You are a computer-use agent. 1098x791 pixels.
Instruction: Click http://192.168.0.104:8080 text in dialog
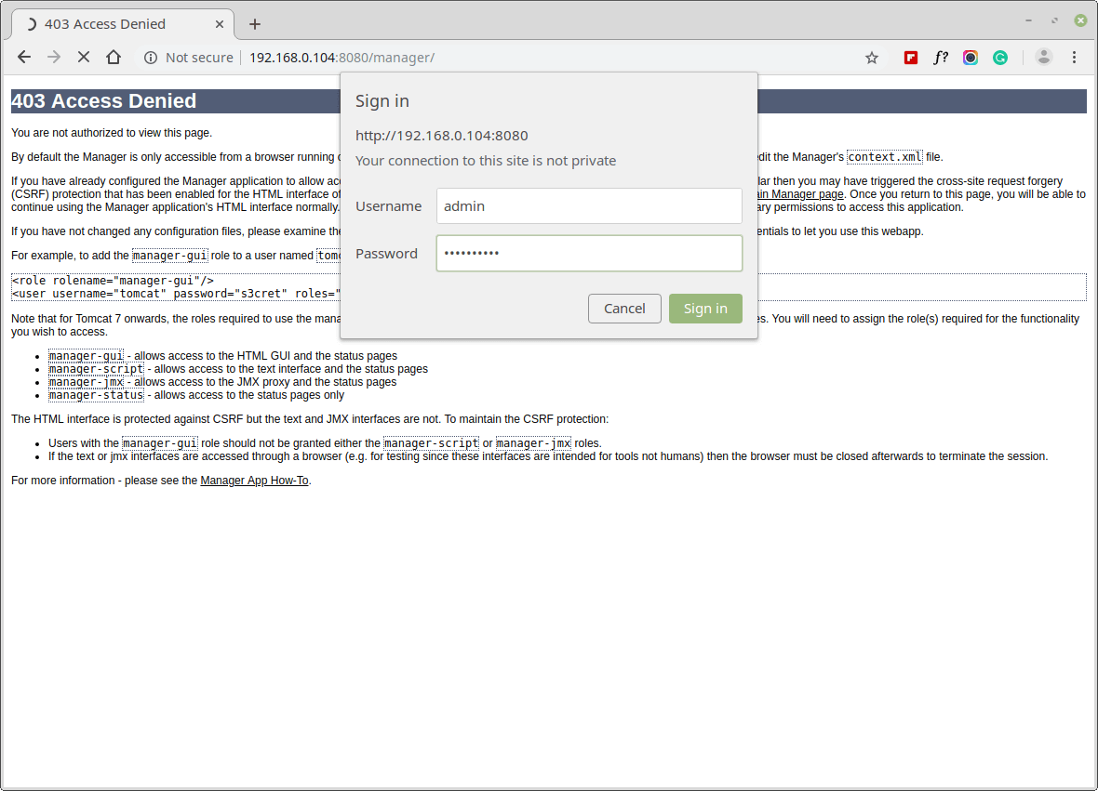[x=441, y=135]
